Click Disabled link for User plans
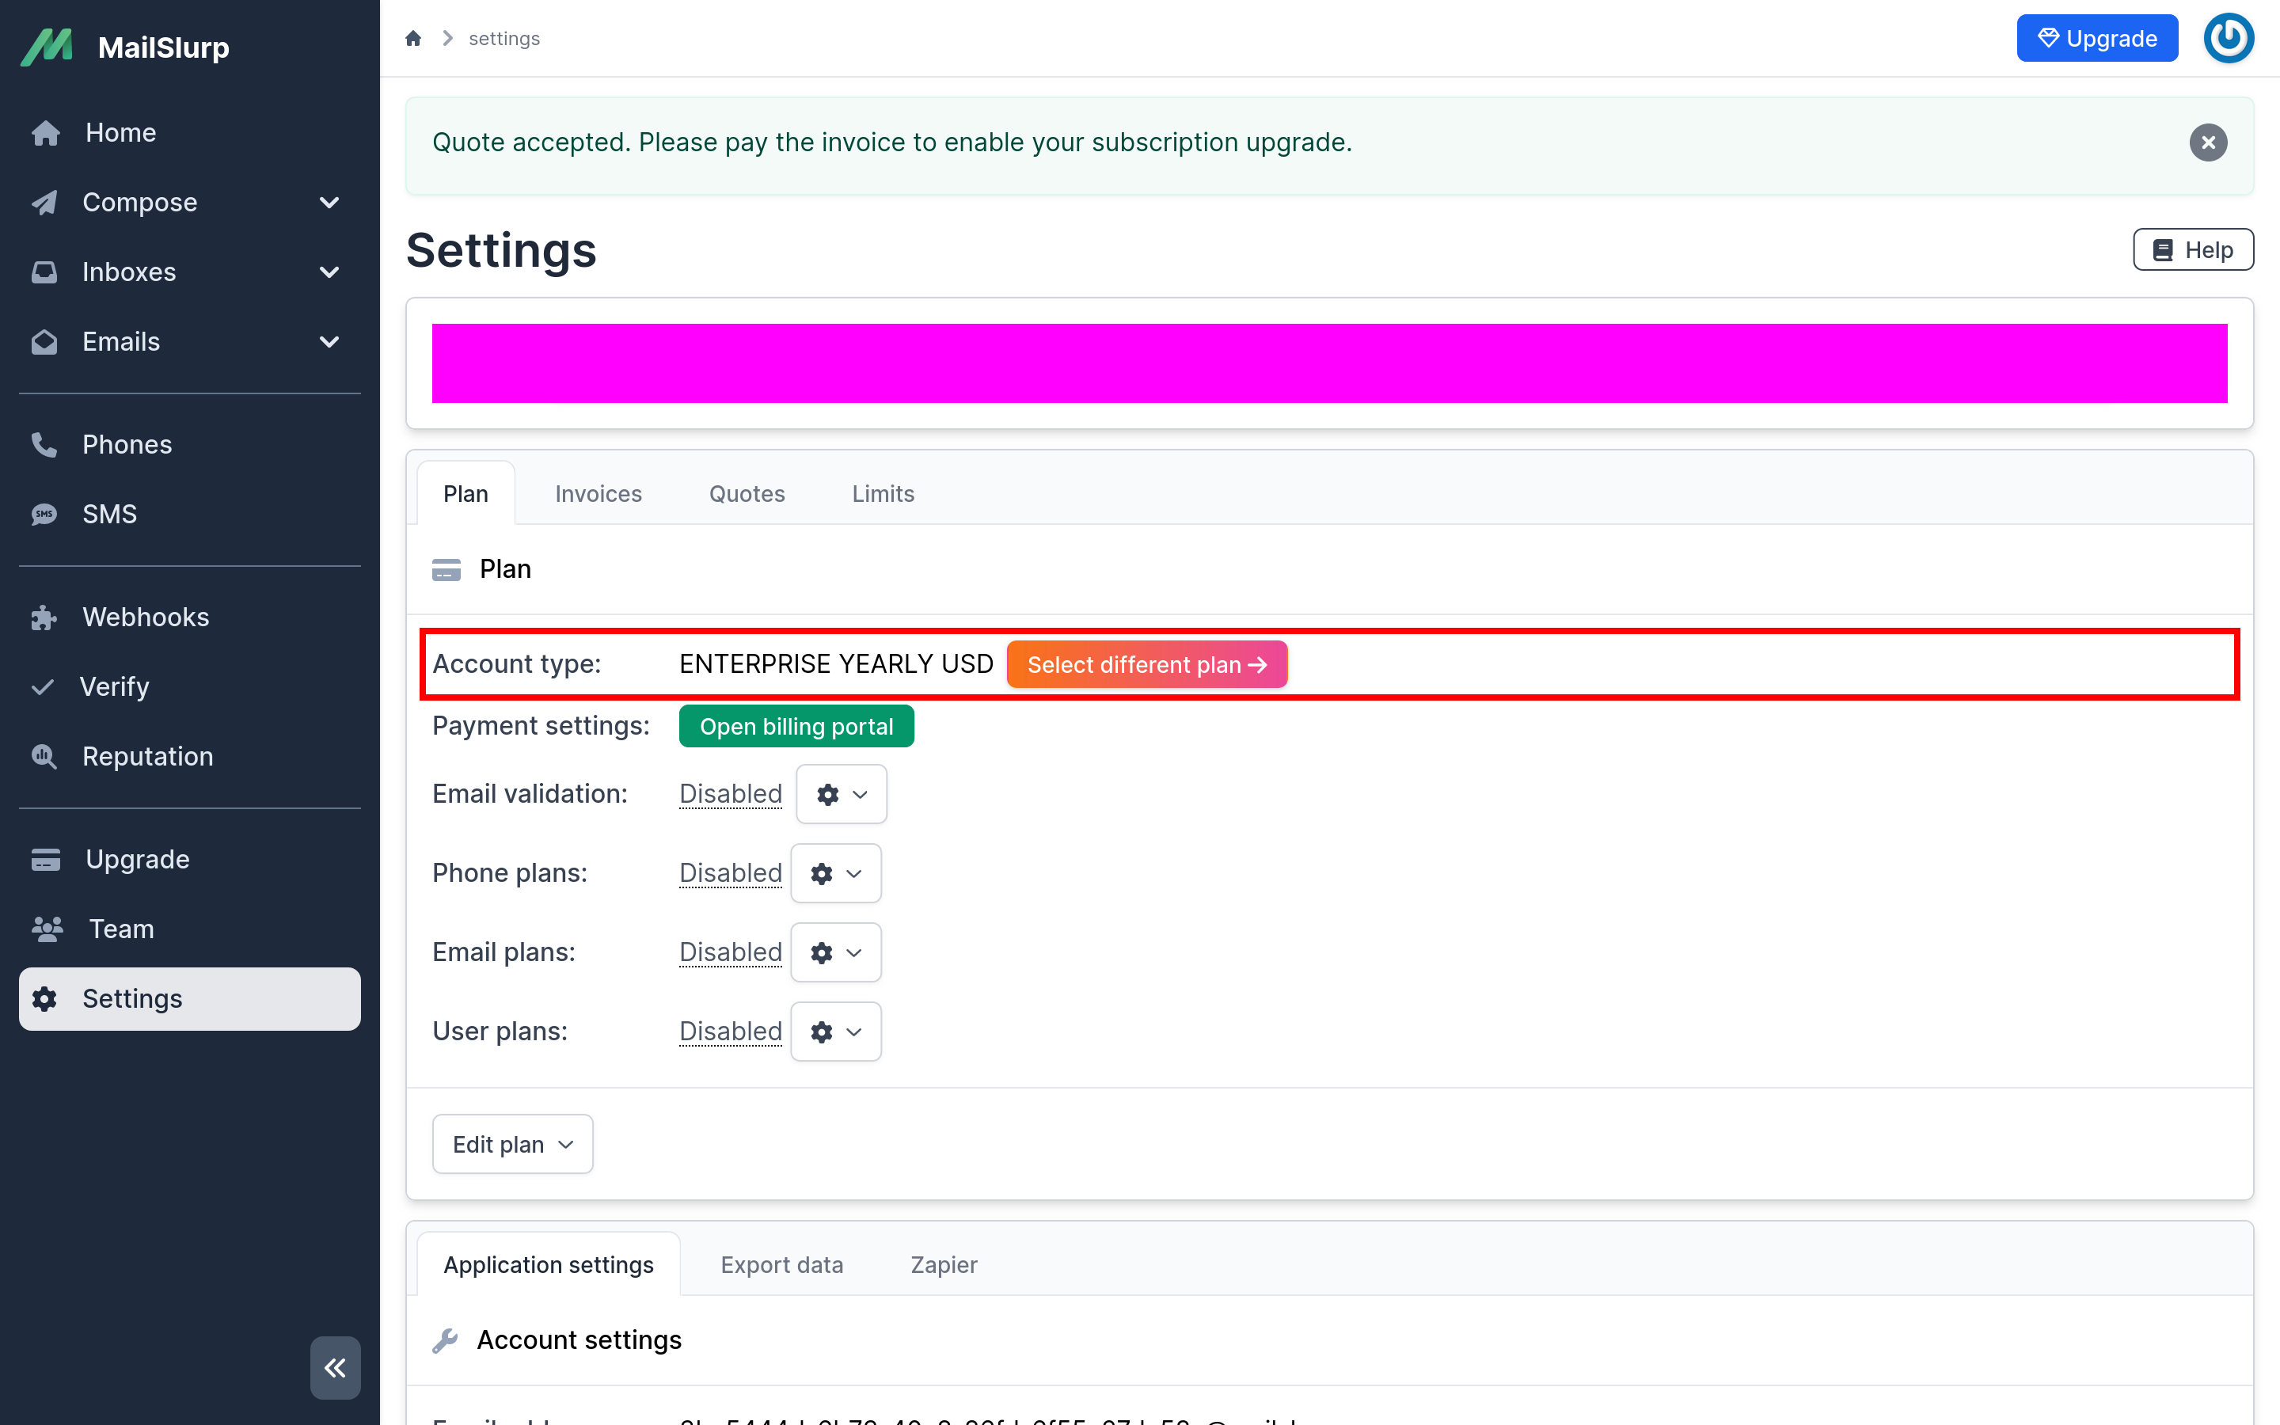Viewport: 2280px width, 1425px height. (x=730, y=1032)
